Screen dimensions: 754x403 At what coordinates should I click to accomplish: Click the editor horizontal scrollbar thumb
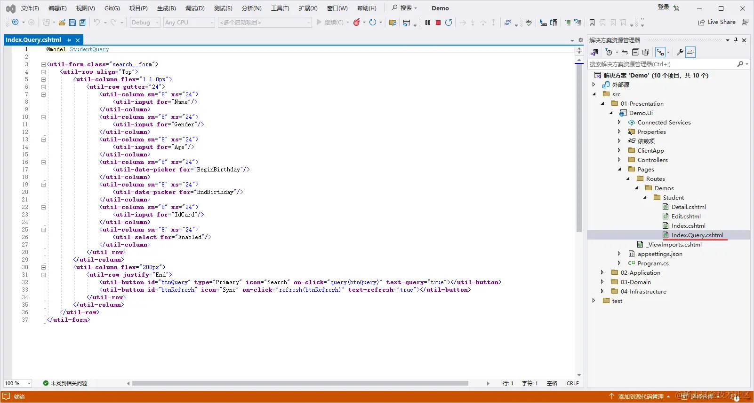coord(300,383)
